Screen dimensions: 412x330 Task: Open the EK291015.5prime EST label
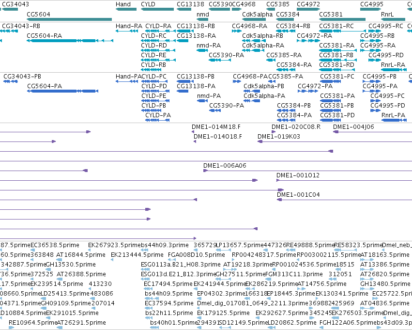click(x=72, y=313)
